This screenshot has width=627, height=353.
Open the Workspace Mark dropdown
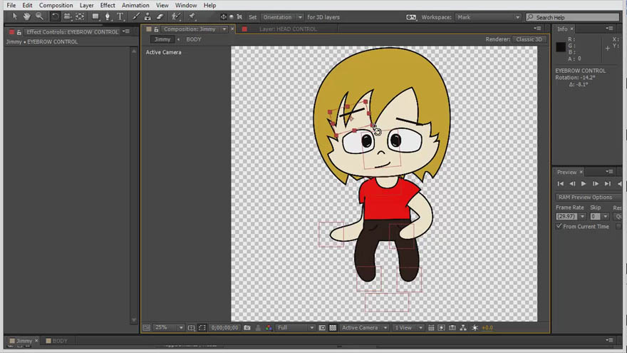click(x=488, y=17)
